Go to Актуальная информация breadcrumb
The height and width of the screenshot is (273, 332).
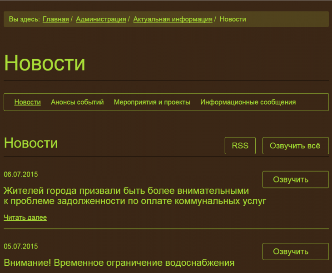click(x=173, y=19)
